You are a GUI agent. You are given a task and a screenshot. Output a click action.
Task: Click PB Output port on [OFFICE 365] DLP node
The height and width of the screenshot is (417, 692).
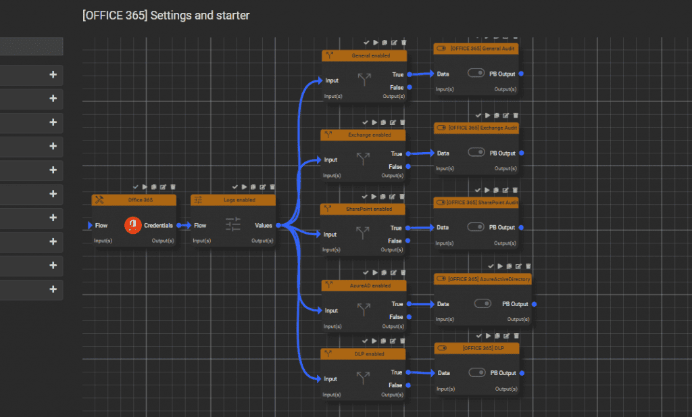point(522,373)
